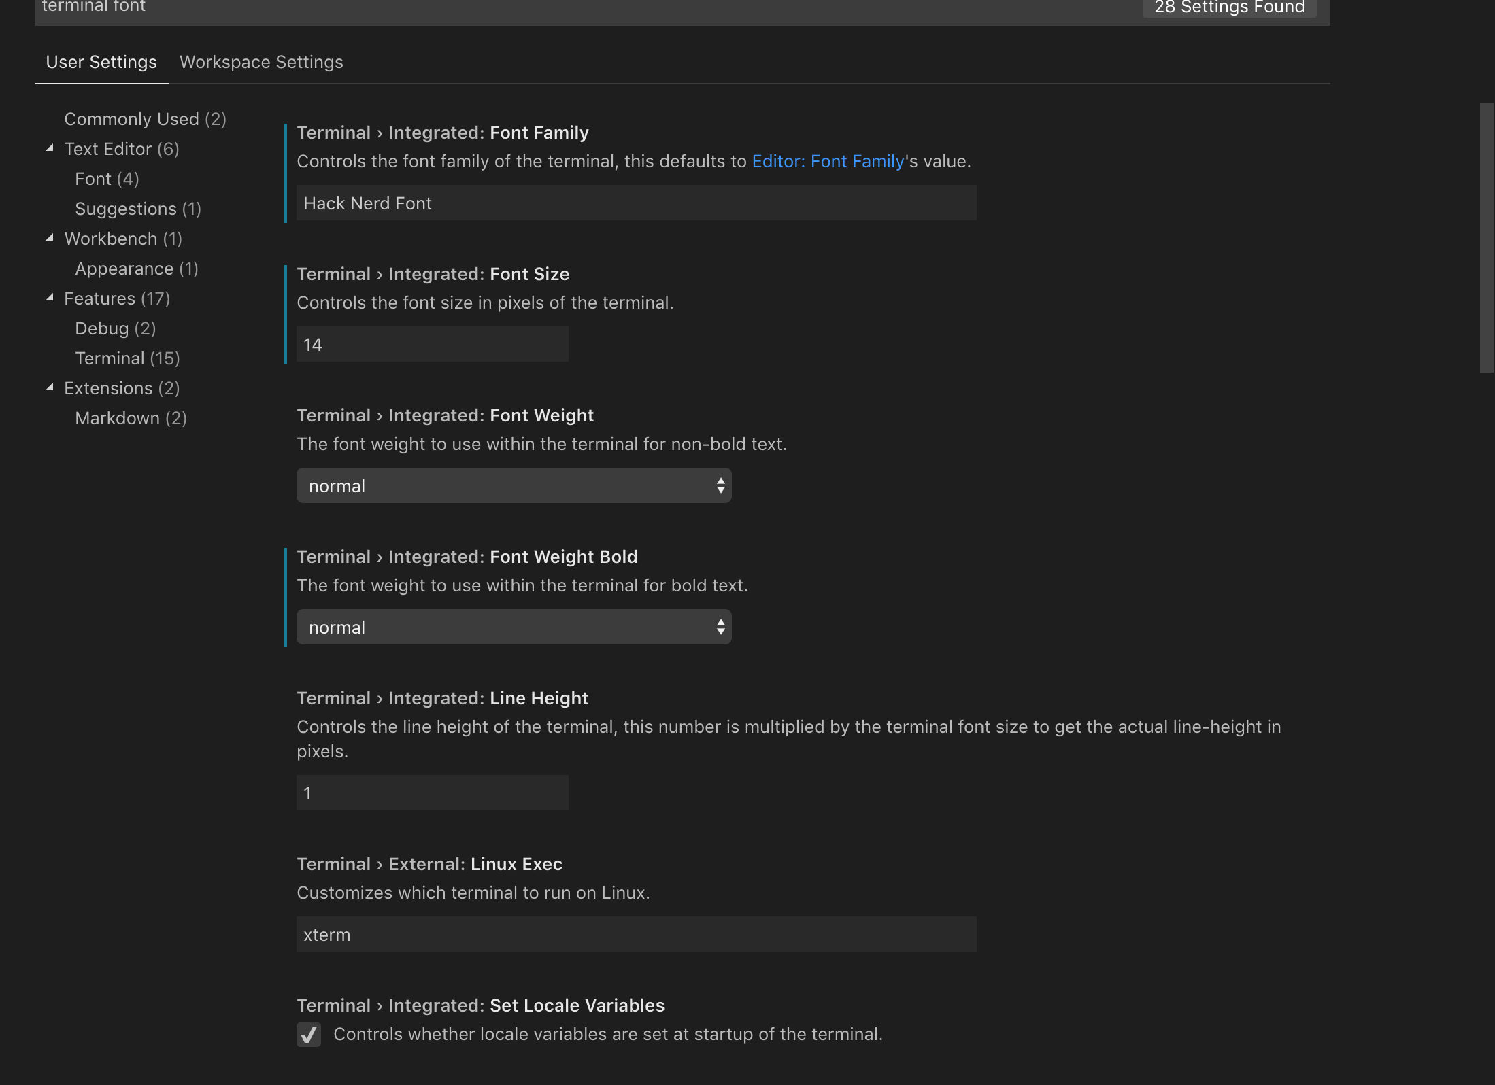The image size is (1495, 1085).
Task: Select the User Settings tab
Action: [x=101, y=62]
